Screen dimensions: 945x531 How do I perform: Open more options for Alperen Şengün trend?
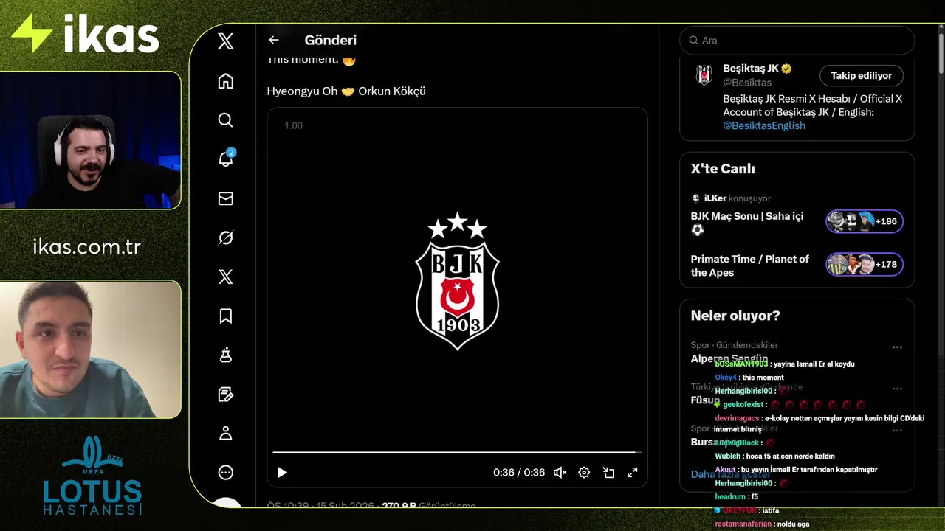(x=897, y=347)
